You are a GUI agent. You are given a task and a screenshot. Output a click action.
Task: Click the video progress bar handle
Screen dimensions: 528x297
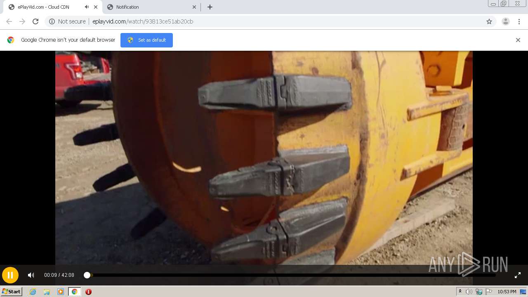coord(87,275)
